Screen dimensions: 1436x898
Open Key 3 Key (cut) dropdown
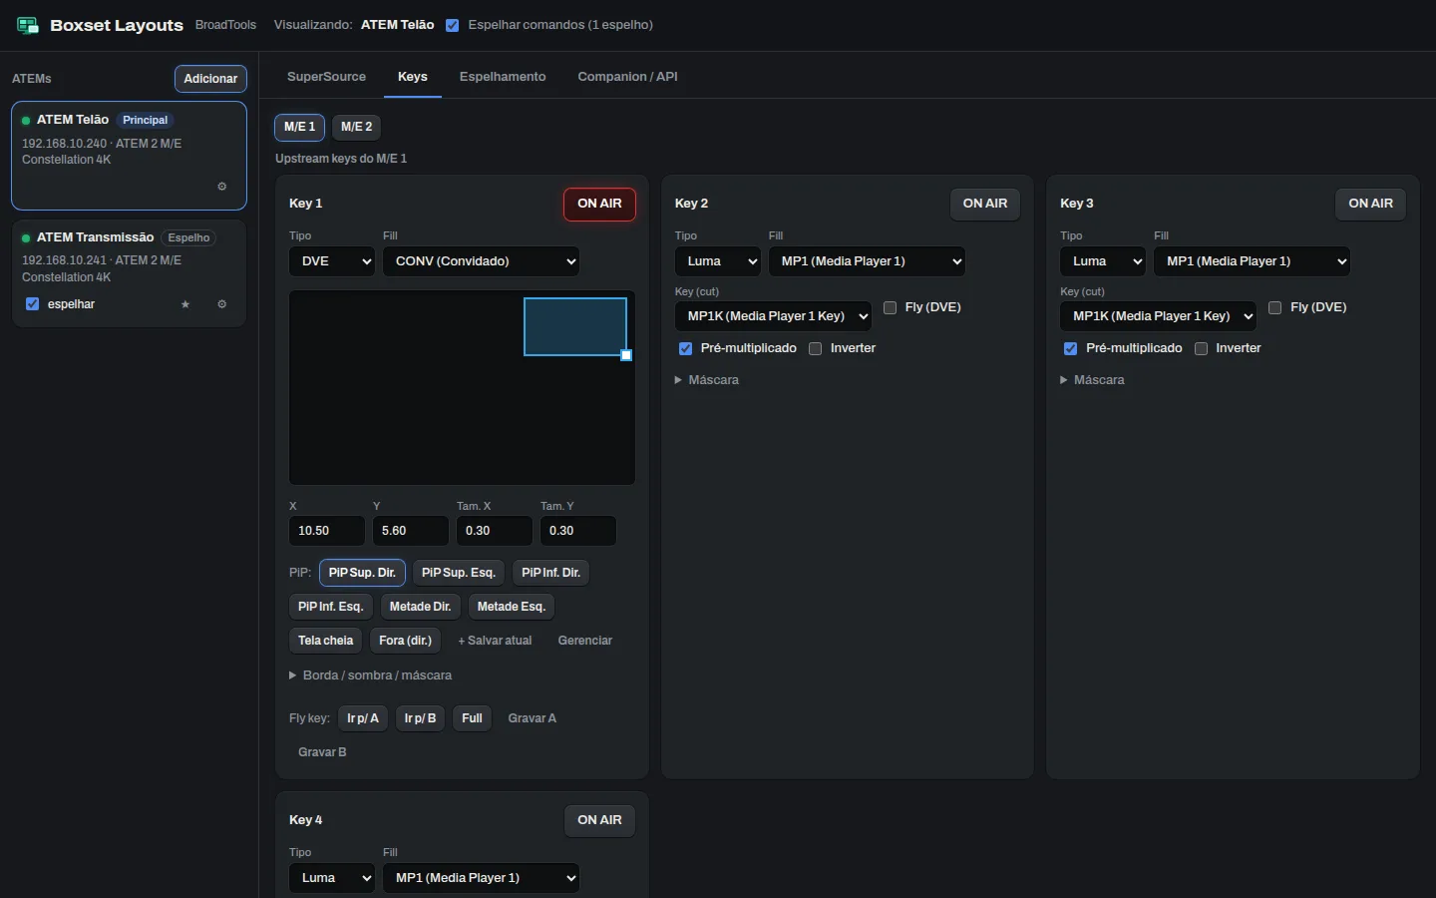click(x=1158, y=316)
